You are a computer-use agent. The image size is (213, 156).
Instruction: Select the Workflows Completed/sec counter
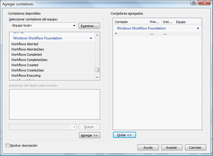point(53,60)
